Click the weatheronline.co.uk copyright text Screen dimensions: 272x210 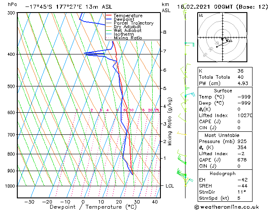[x=227, y=207]
